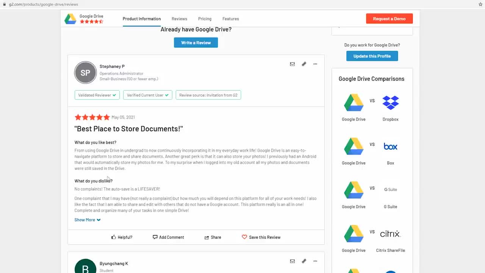
Task: Expand review with Show More
Action: click(88, 220)
